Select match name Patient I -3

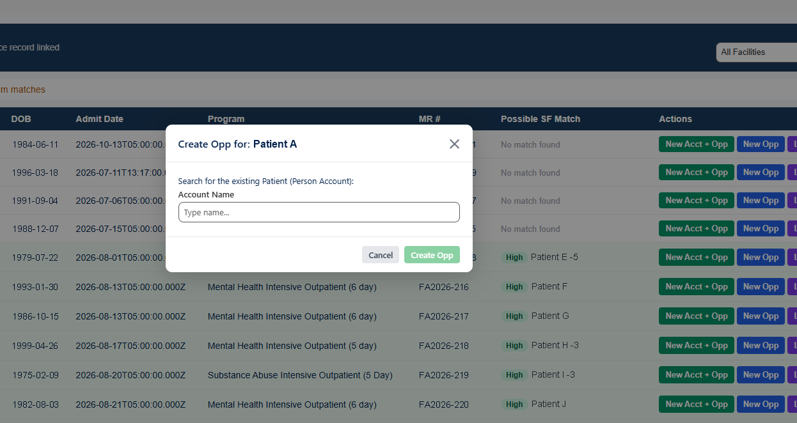(553, 374)
